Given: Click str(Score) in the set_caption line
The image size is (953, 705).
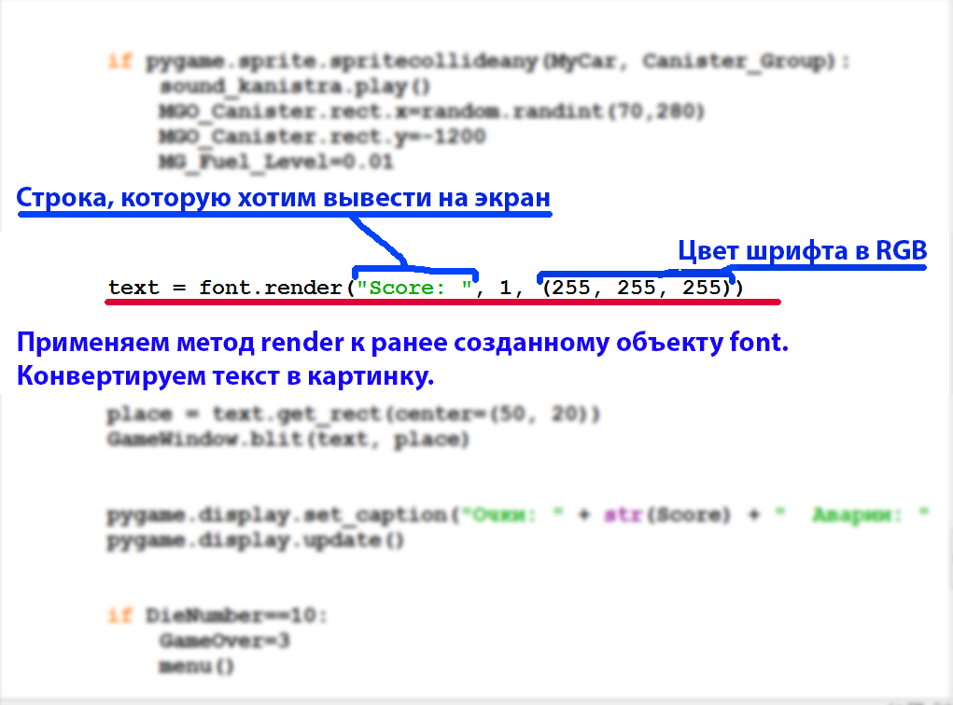Looking at the screenshot, I should click(x=666, y=515).
